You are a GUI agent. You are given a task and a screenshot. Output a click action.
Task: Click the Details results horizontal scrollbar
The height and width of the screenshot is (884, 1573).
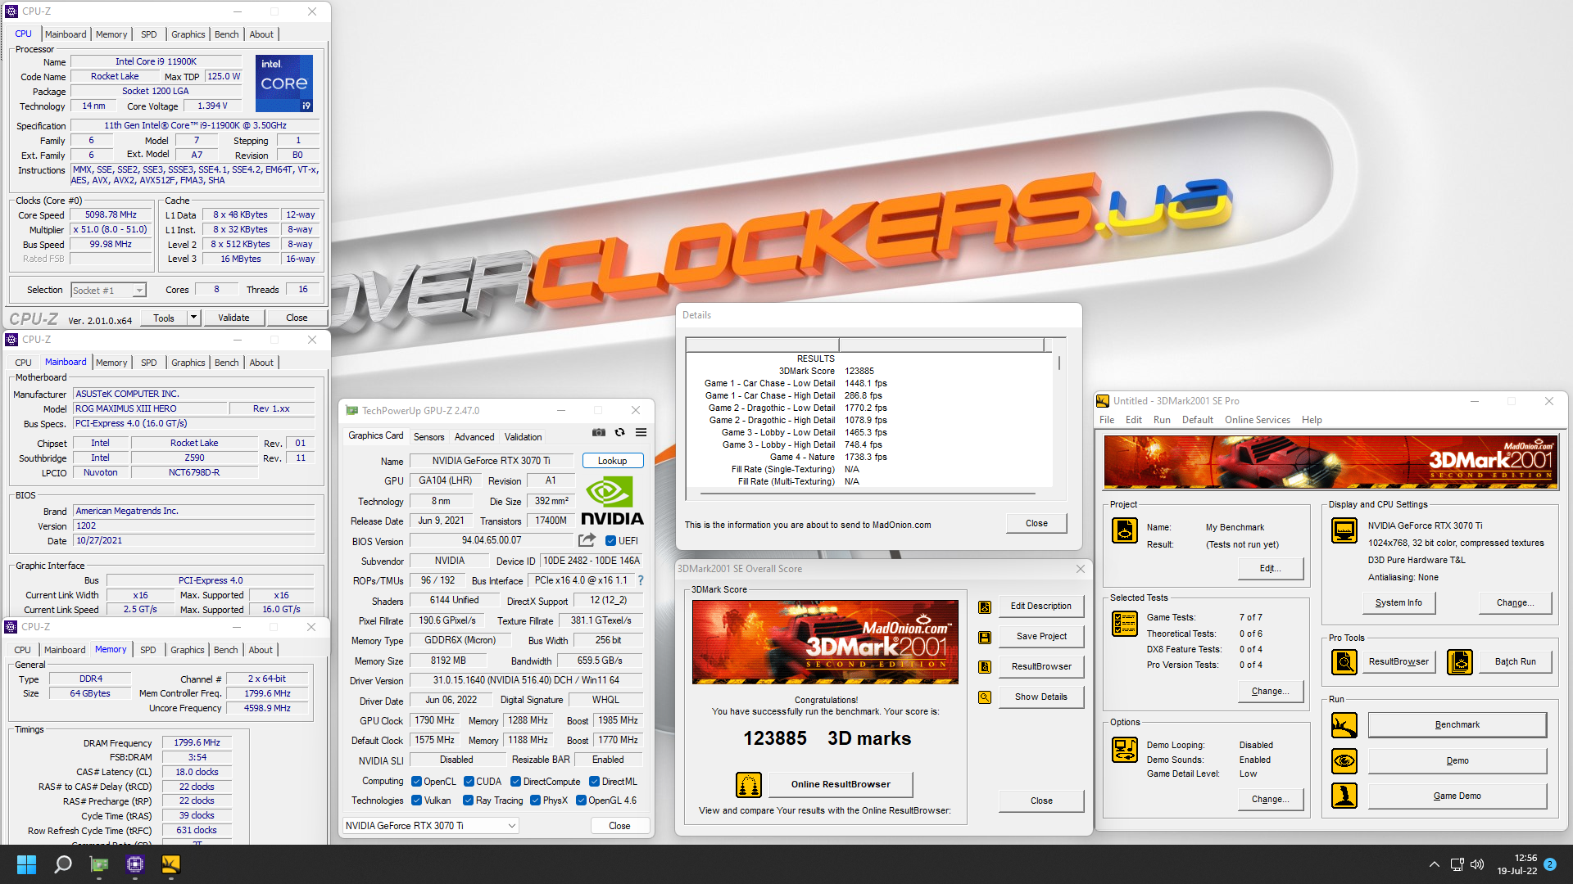coord(868,494)
